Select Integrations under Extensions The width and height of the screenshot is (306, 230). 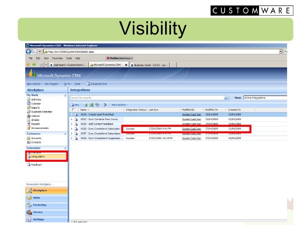46,156
